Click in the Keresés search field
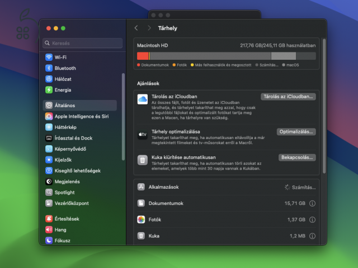 (x=84, y=43)
